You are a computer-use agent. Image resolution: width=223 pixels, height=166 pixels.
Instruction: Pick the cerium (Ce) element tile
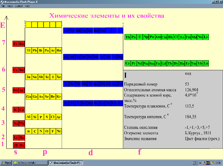pos(128,63)
